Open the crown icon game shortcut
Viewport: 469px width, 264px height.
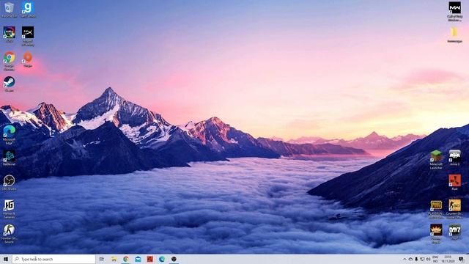pyautogui.click(x=436, y=234)
